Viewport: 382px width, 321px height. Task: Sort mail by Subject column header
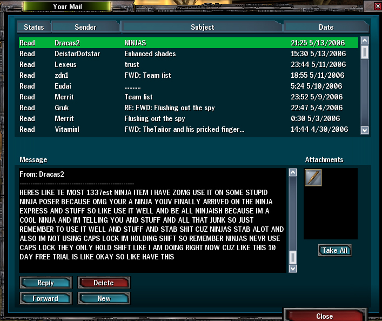coord(202,27)
